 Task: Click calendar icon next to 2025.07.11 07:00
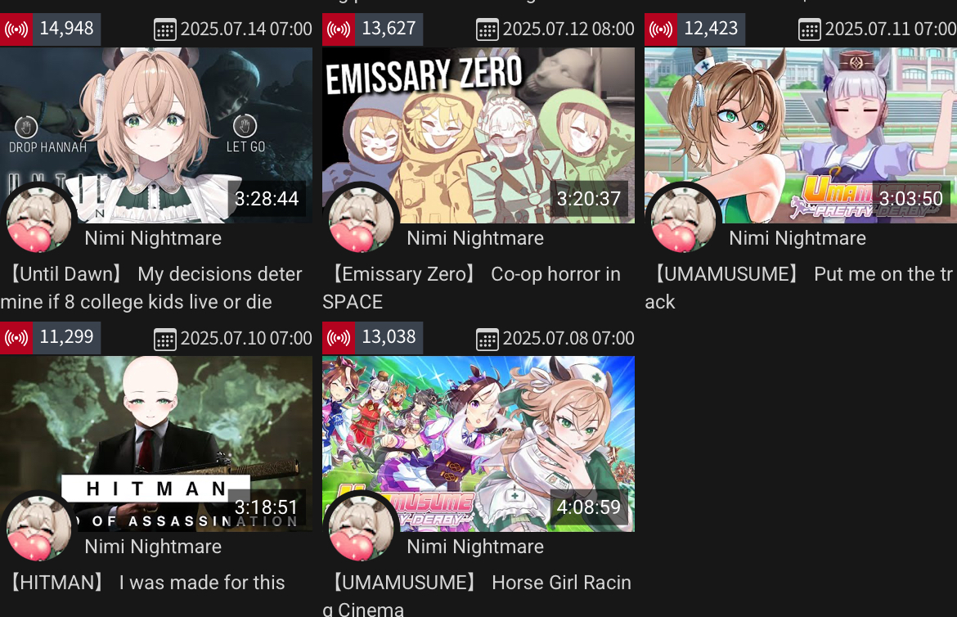(809, 30)
